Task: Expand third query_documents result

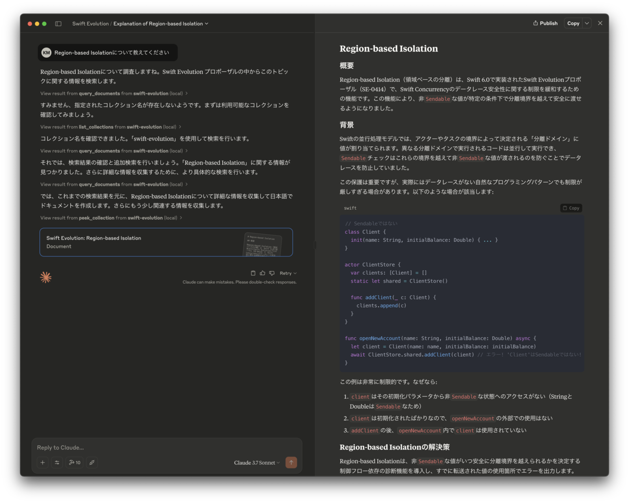Action: click(114, 185)
